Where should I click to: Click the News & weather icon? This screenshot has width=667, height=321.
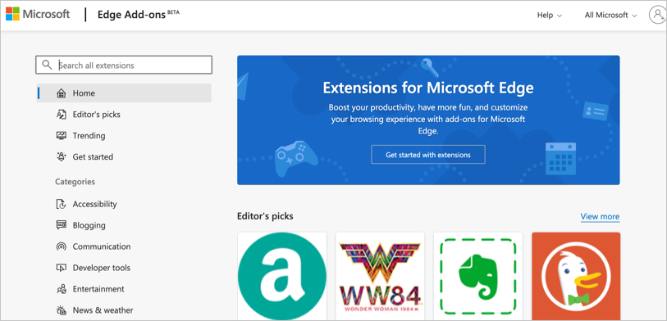62,310
